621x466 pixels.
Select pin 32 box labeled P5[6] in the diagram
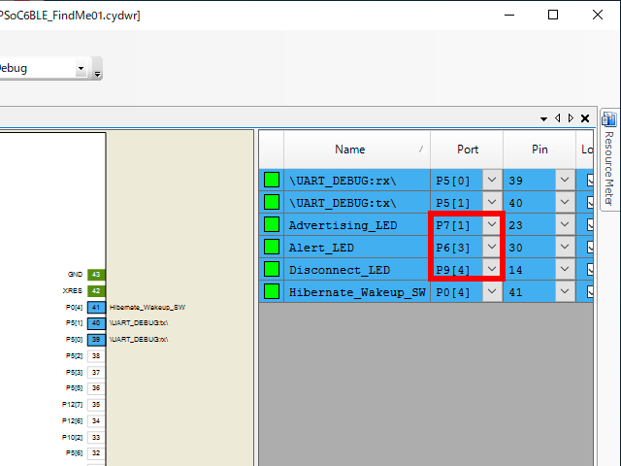click(x=96, y=453)
